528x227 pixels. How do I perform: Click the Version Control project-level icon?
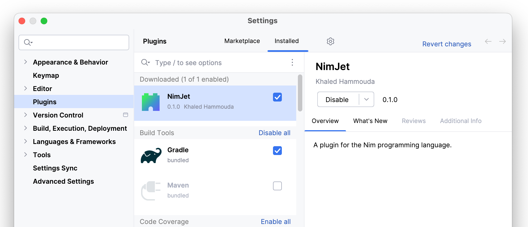point(126,115)
